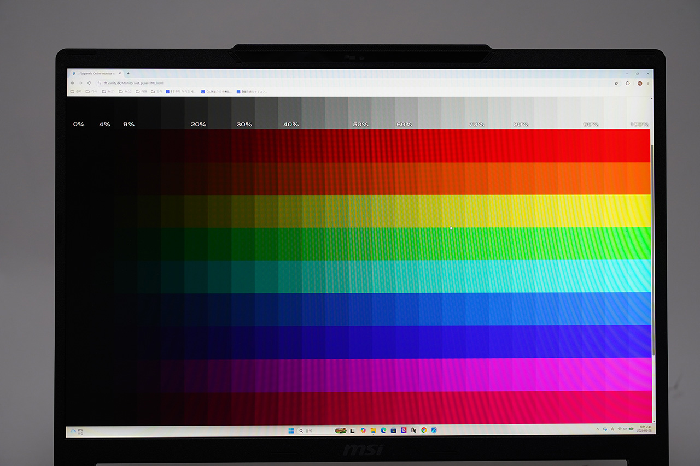
Task: Open the fourth bookmarks bar folder
Action: tap(125, 91)
